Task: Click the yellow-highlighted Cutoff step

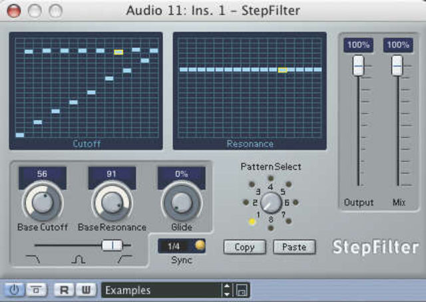Action: click(118, 52)
